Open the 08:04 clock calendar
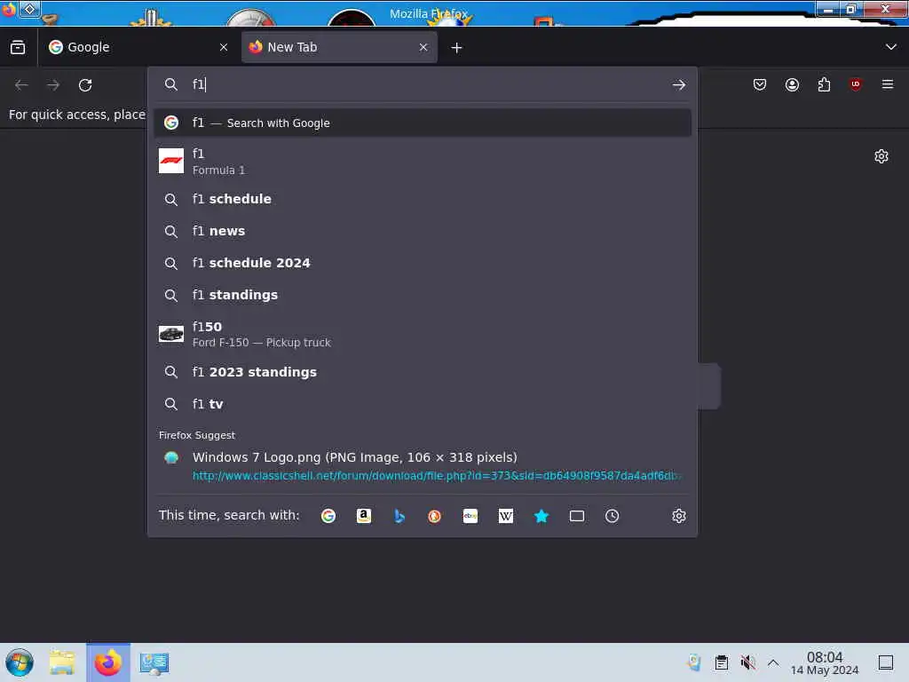This screenshot has width=909, height=682. click(825, 662)
